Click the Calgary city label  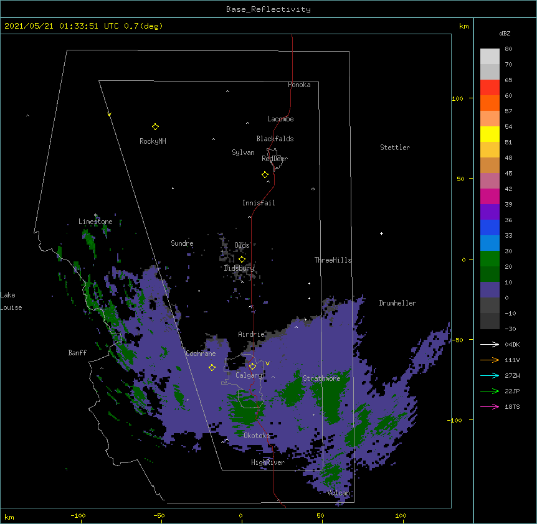(x=249, y=375)
